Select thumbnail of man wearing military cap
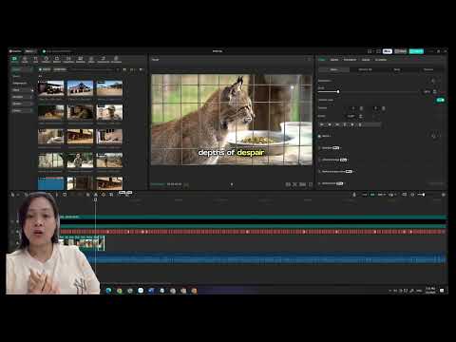The height and width of the screenshot is (342, 456). 109,112
